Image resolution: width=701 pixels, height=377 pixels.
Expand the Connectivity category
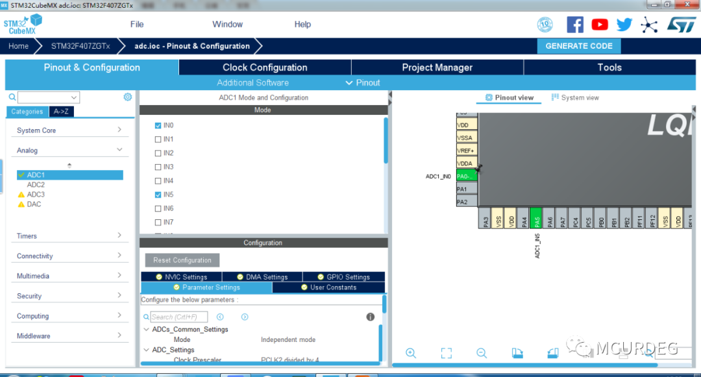(69, 256)
